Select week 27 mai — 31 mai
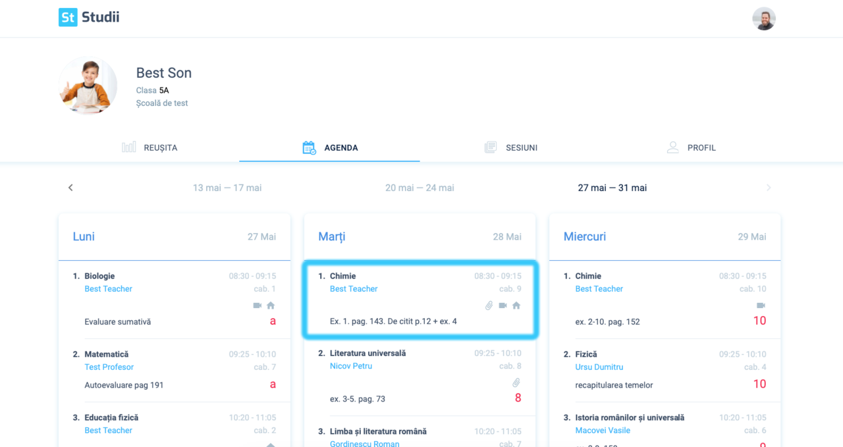Image resolution: width=843 pixels, height=447 pixels. tap(612, 188)
